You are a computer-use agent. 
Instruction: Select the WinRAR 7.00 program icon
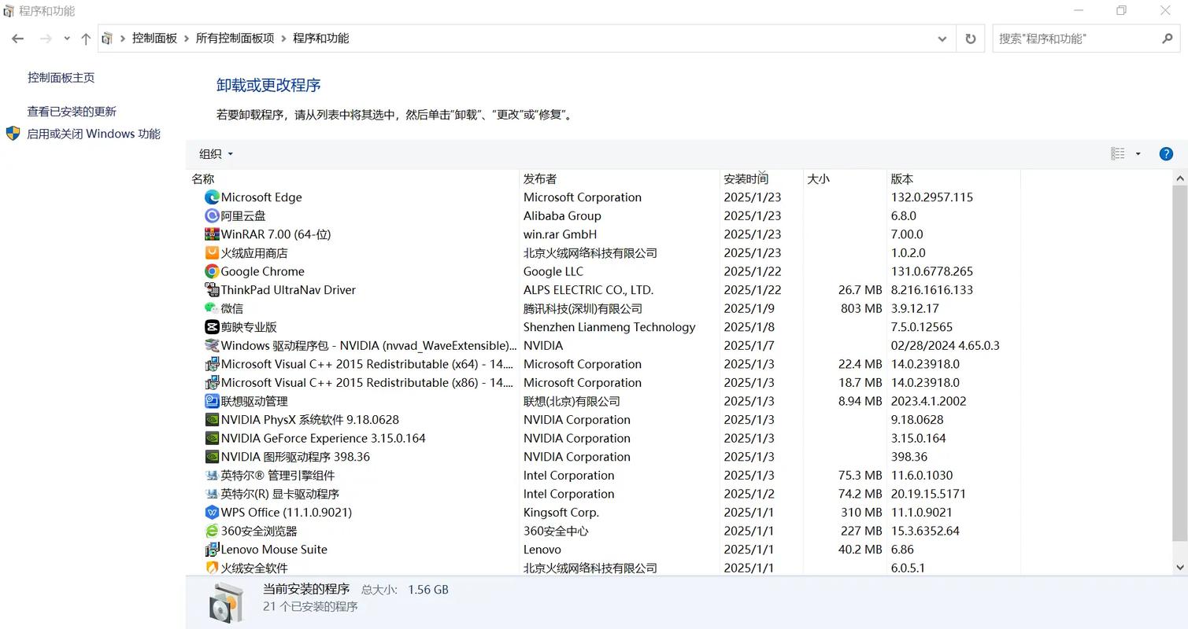click(211, 234)
